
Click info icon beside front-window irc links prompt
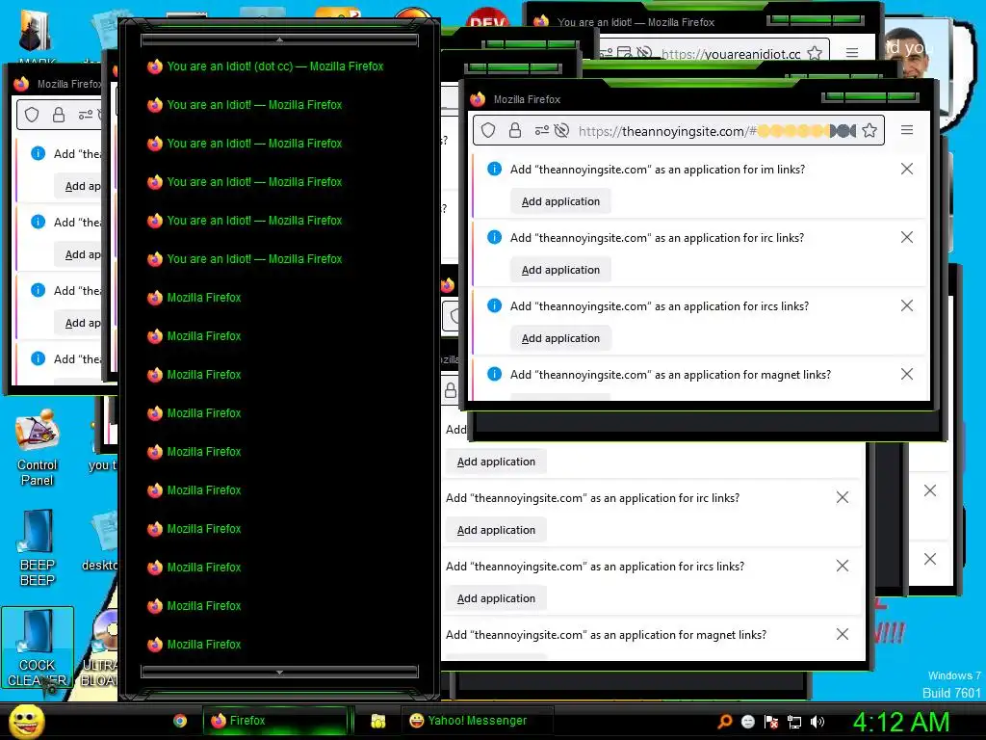pos(495,237)
